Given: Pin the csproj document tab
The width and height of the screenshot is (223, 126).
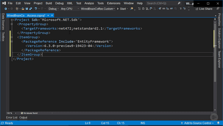Looking at the screenshot, I should tap(48, 15).
